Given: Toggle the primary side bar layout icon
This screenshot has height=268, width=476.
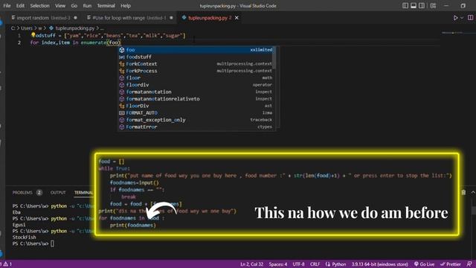Looking at the screenshot, I should [x=405, y=6].
